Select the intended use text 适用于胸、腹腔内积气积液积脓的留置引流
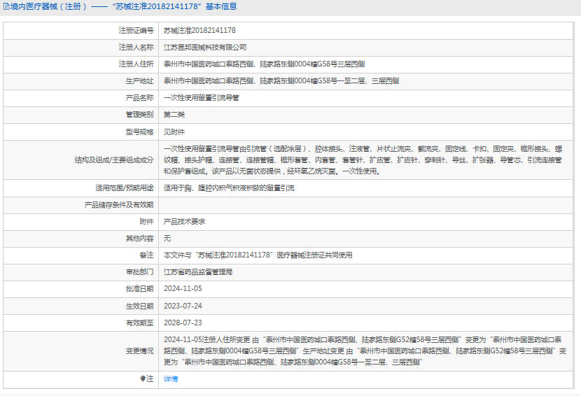This screenshot has height=396, width=581. (229, 188)
